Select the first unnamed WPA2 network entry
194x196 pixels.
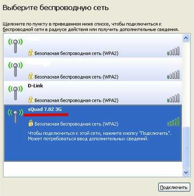[93, 46]
